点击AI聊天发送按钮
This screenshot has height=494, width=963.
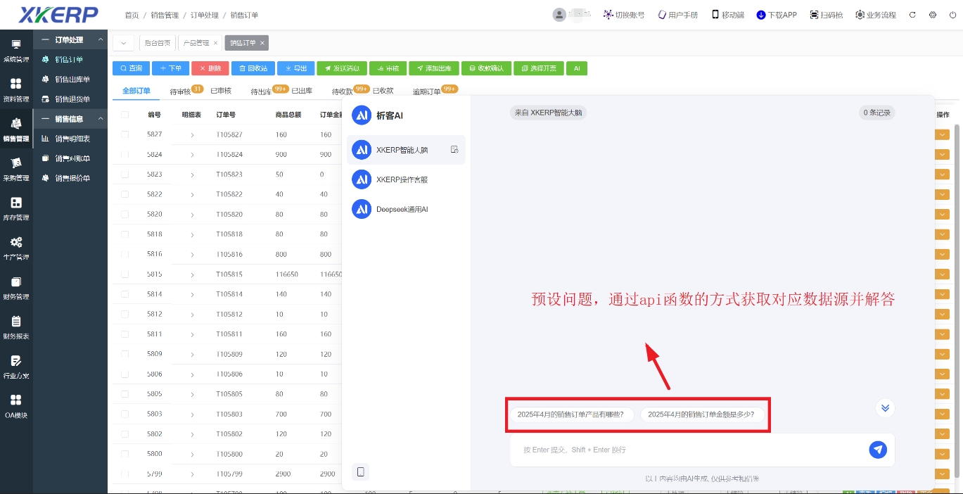tap(878, 449)
